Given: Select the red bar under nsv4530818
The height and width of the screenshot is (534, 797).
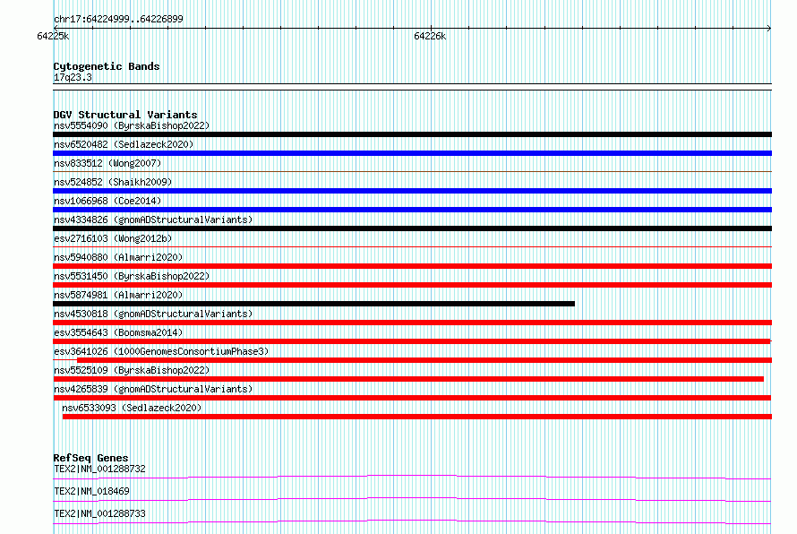Looking at the screenshot, I should click(412, 323).
